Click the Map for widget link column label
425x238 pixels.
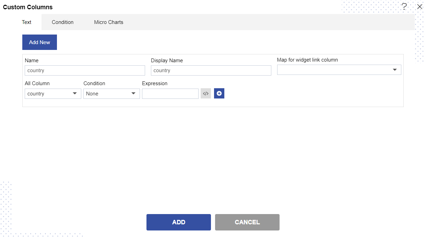[307, 60]
